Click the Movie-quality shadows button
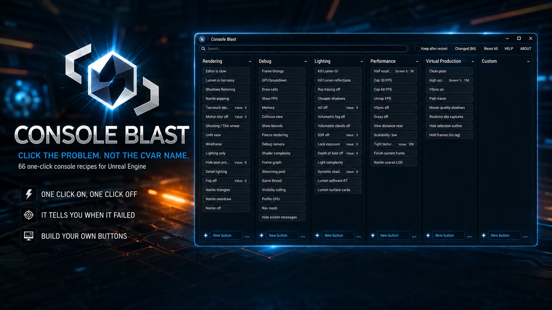 [449, 108]
